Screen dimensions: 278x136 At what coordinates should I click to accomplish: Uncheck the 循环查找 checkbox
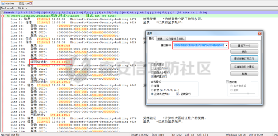(x=152, y=76)
